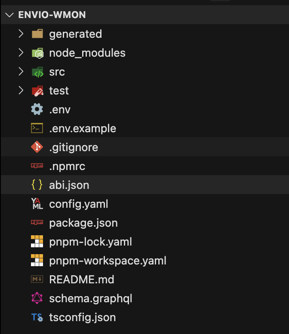Collapse the ENVIO-WMON root folder
The image size is (289, 334).
(9, 15)
